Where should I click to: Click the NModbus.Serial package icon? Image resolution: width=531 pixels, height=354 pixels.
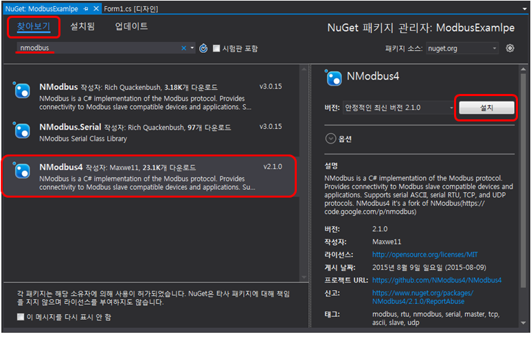click(23, 131)
